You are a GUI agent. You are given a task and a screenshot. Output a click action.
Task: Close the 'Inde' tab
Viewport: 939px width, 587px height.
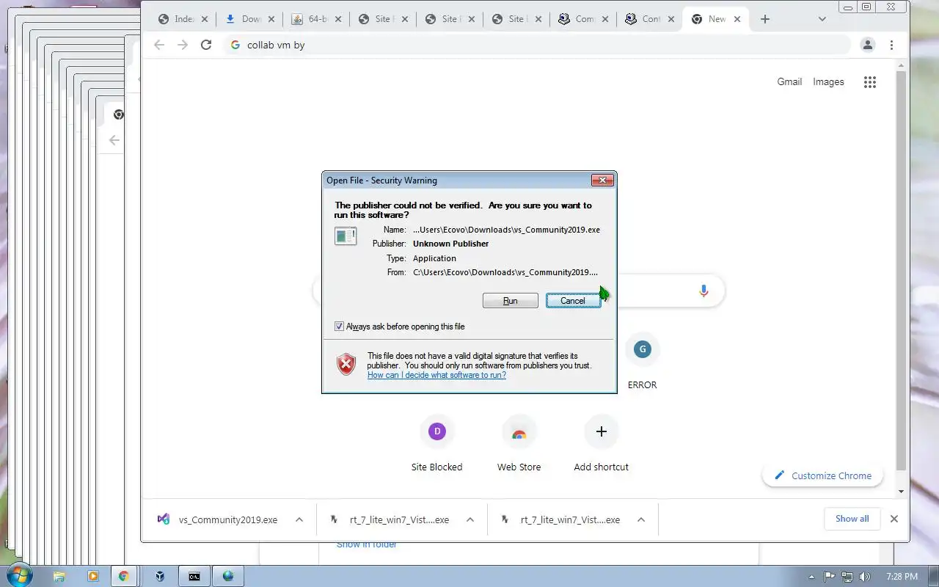point(204,19)
